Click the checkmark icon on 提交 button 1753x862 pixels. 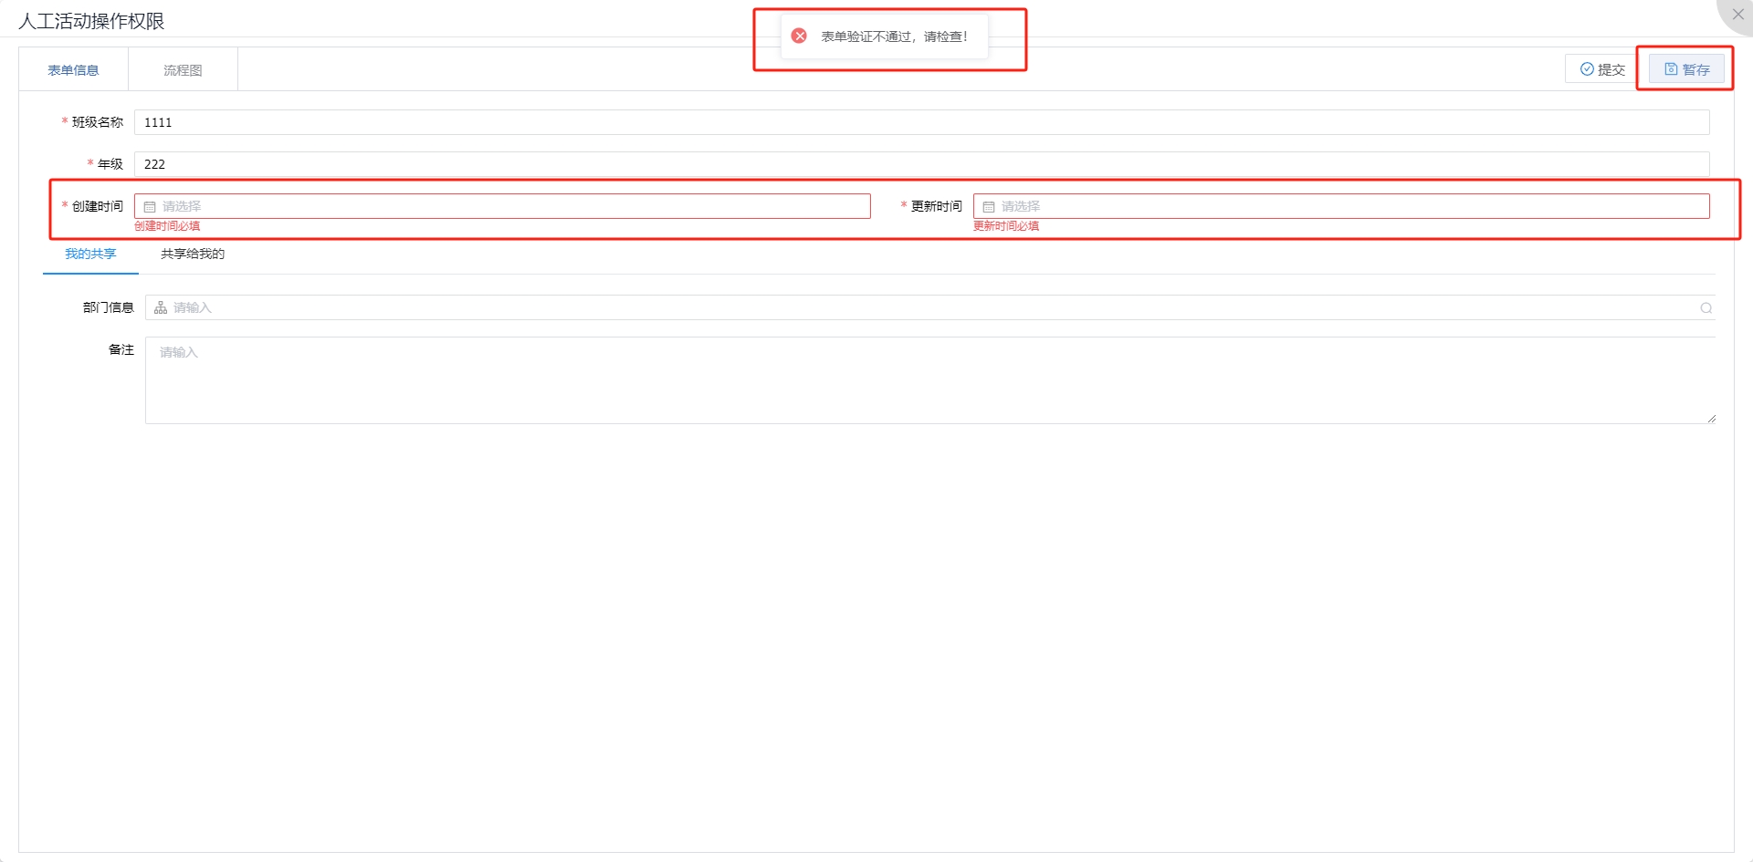[1587, 69]
